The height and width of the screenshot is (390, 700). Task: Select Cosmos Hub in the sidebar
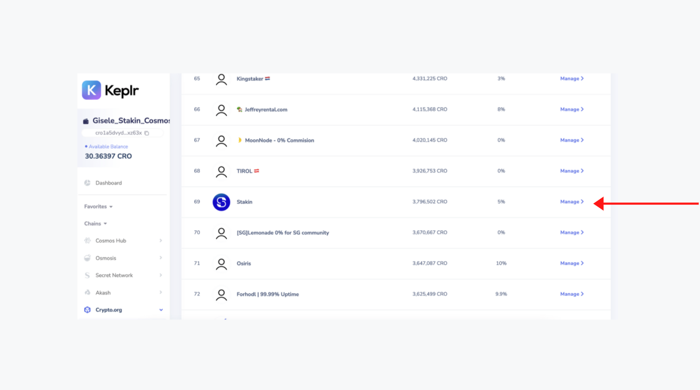click(x=111, y=240)
